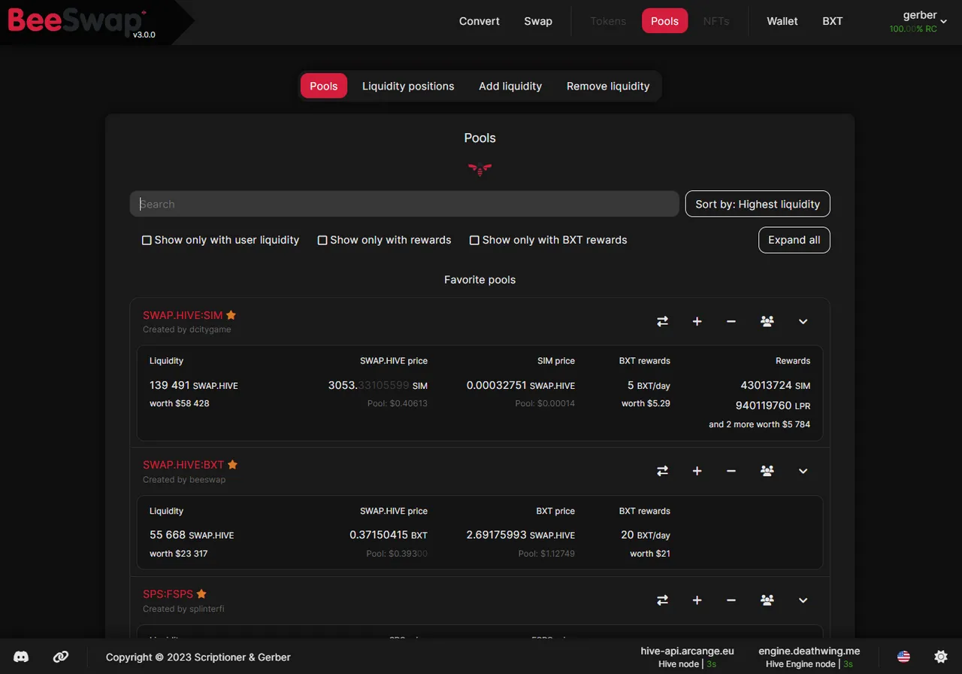Expand the SWAP.HIVE:SIM pool chevron

point(803,321)
